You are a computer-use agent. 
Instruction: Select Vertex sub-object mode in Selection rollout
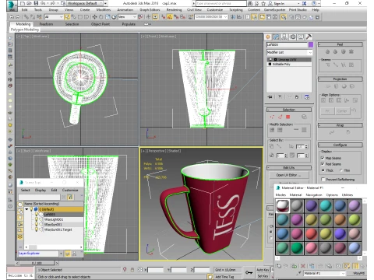(272, 117)
